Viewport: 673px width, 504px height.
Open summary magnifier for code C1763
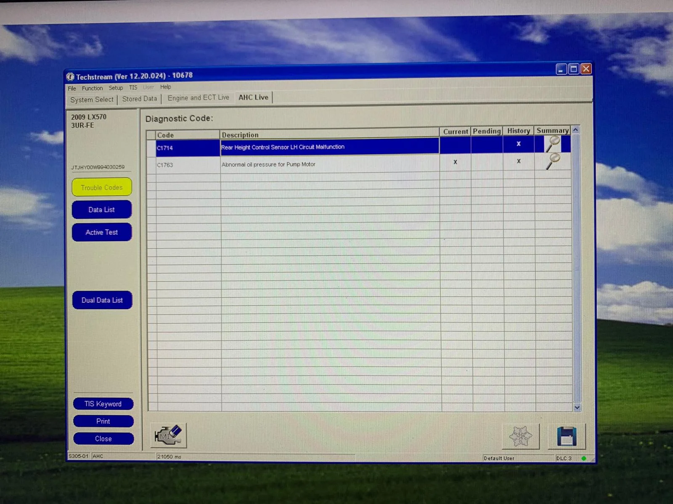pos(552,161)
